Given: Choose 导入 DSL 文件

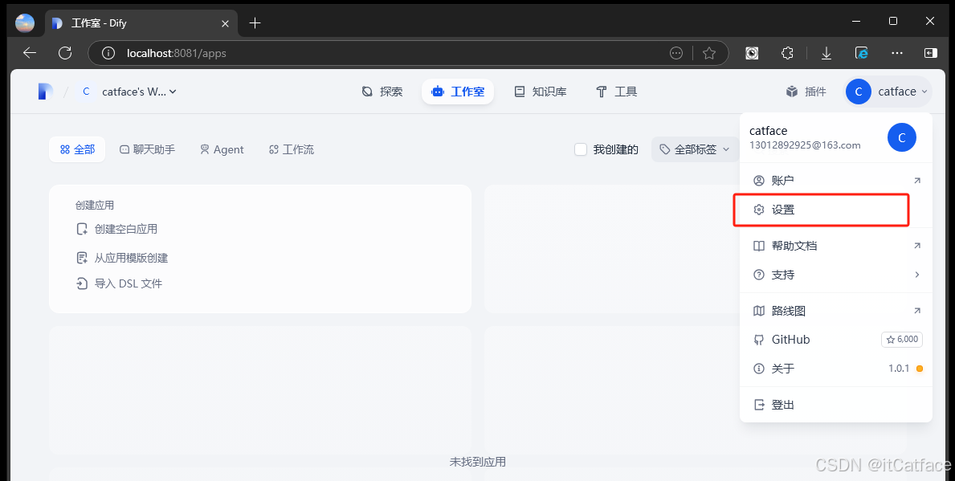Looking at the screenshot, I should [x=120, y=283].
